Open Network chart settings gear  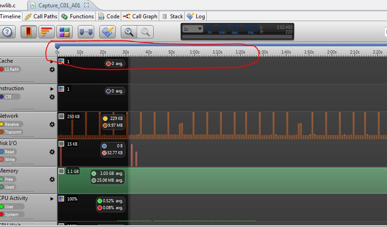coord(52,124)
